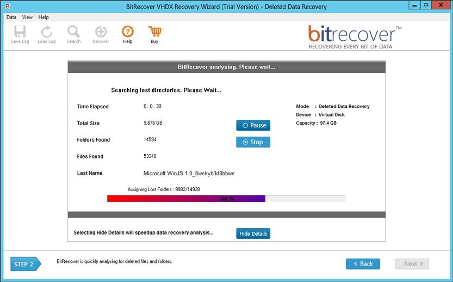Click the 'Selecting Hide Details will speedup' message
This screenshot has width=453, height=282.
pyautogui.click(x=144, y=232)
